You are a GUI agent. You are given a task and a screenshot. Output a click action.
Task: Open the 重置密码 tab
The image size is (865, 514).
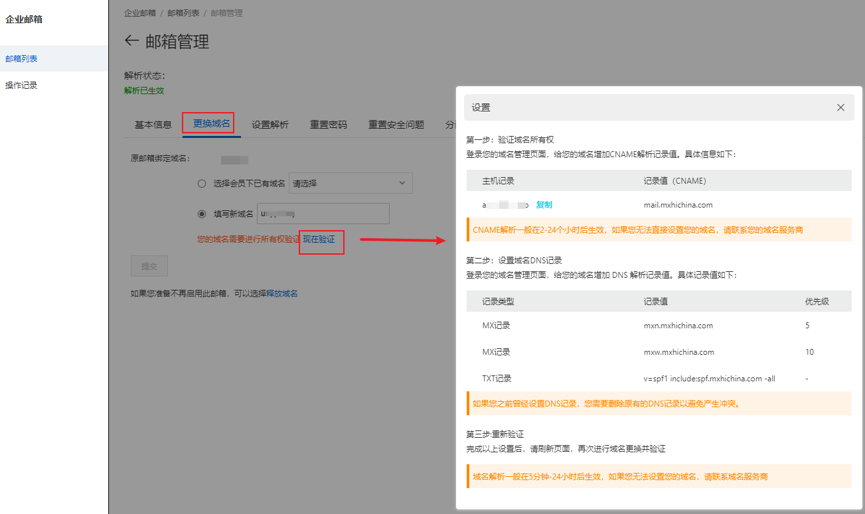(329, 125)
